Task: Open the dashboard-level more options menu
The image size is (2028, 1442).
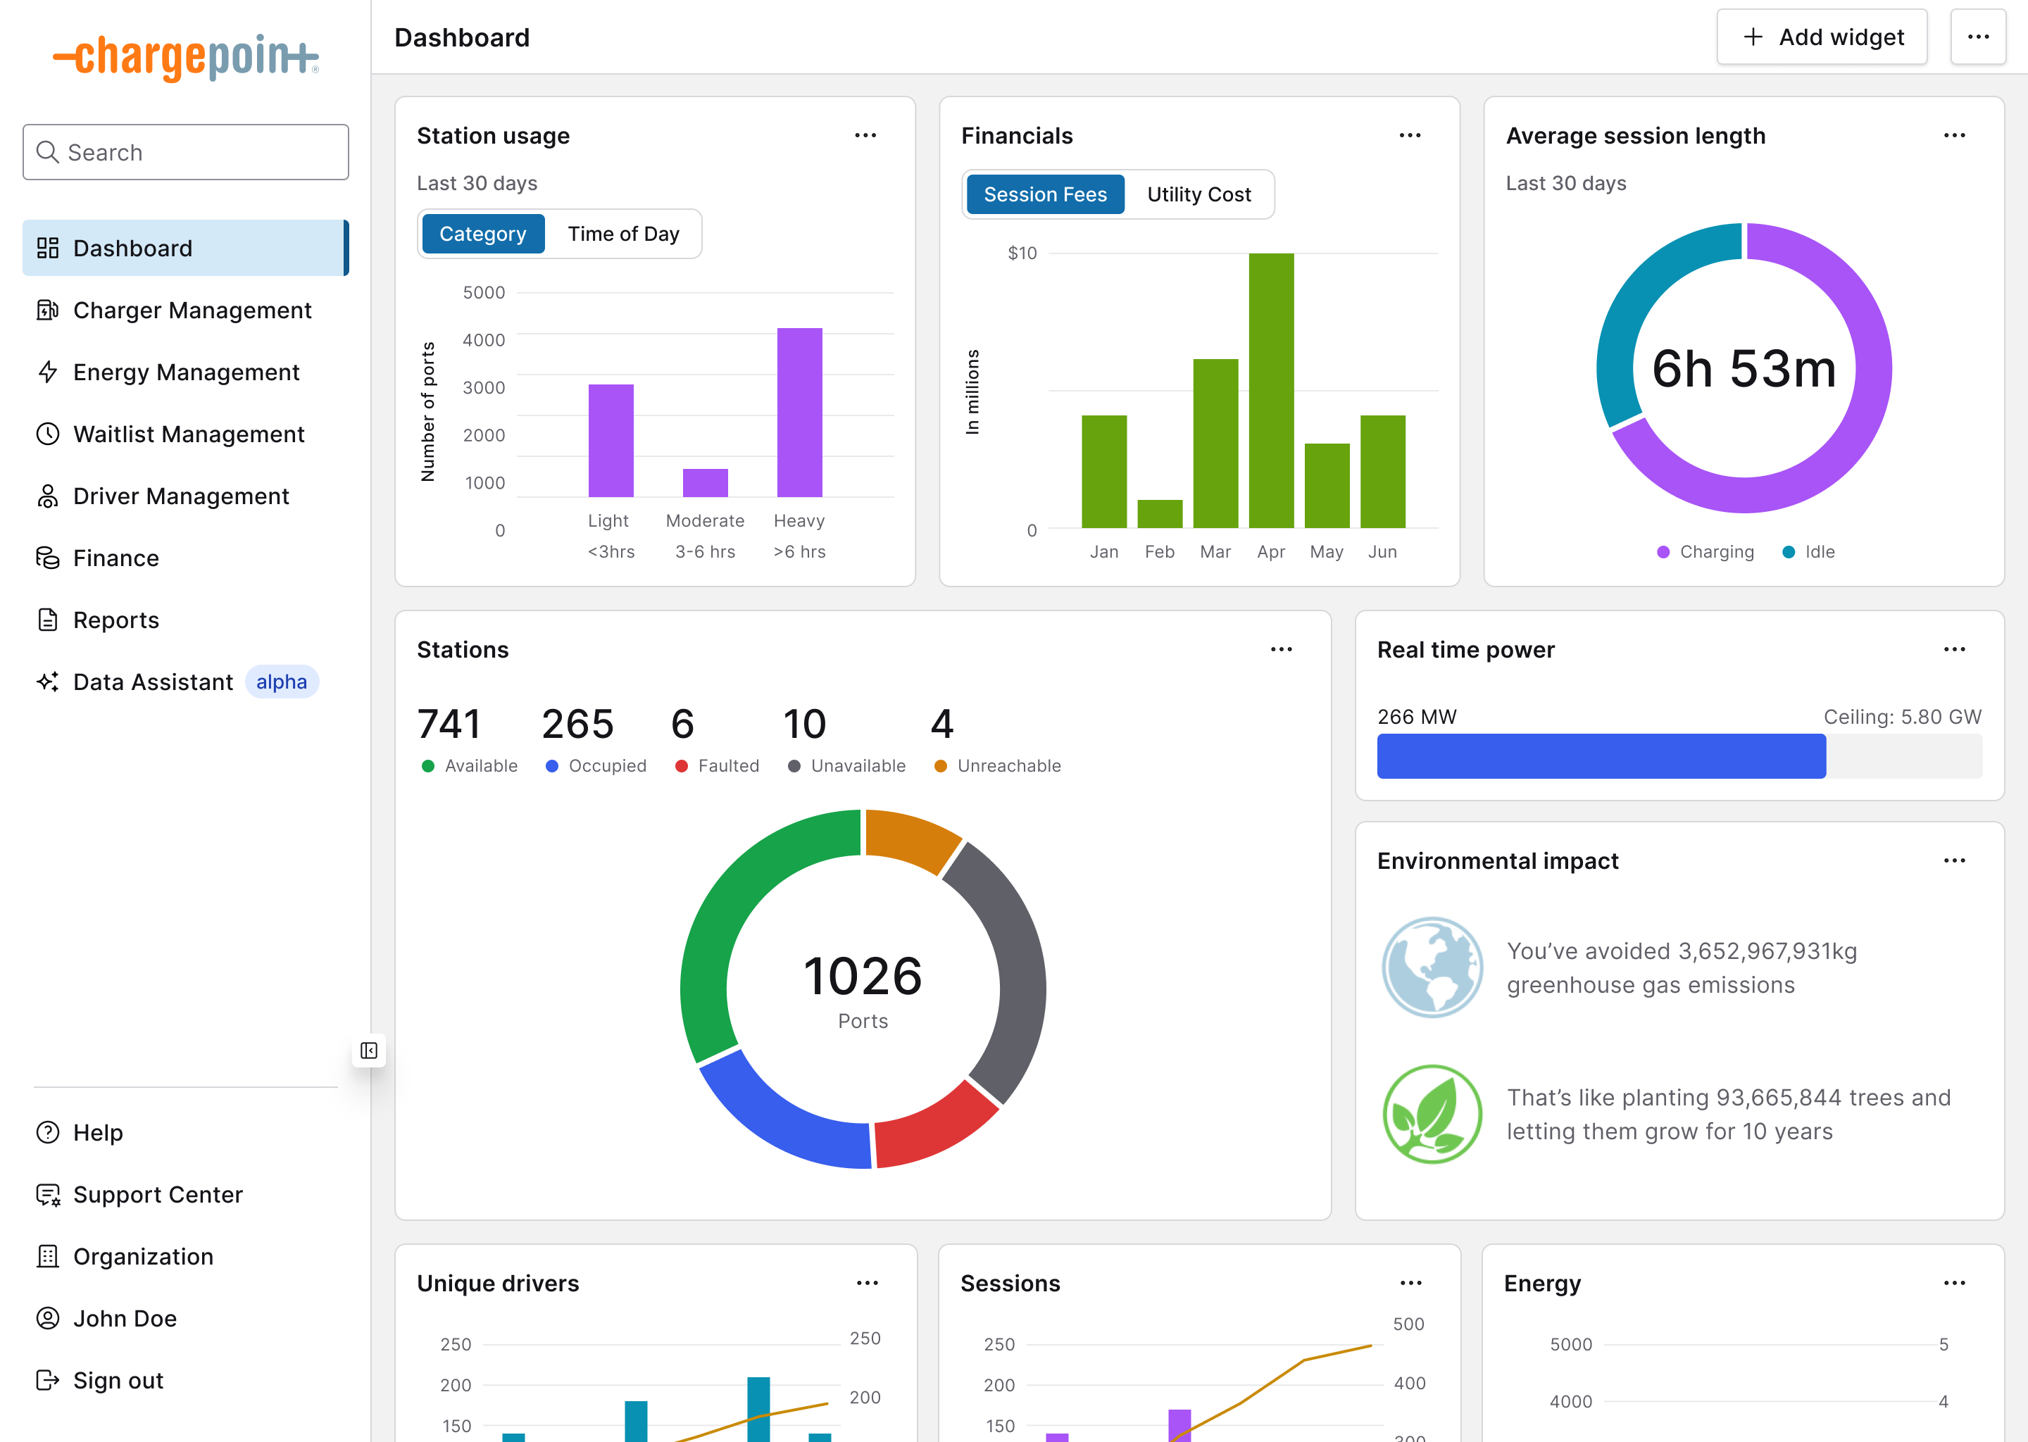Action: 1977,37
